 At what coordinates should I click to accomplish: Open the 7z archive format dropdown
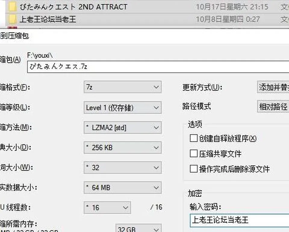pyautogui.click(x=123, y=87)
